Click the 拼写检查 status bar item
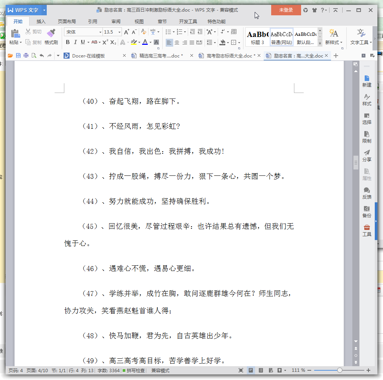The image size is (383, 380). pyautogui.click(x=134, y=371)
